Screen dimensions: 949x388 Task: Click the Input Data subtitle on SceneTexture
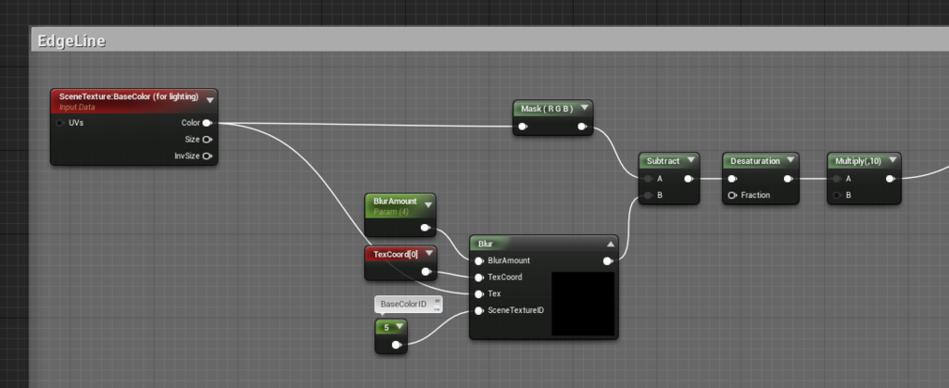(x=77, y=107)
